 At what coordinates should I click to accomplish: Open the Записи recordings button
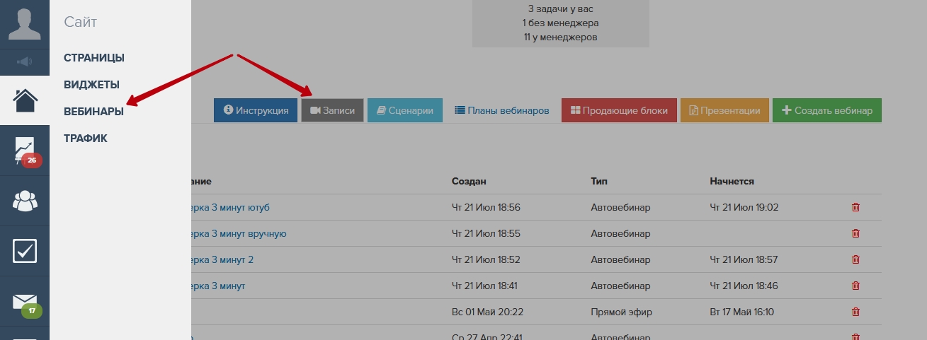point(332,110)
